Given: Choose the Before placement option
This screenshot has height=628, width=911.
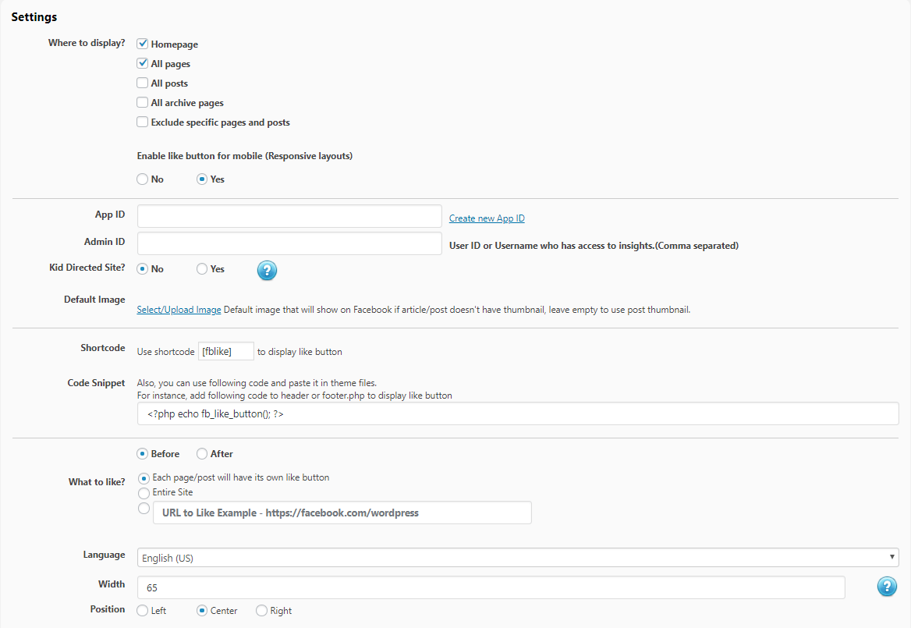Looking at the screenshot, I should pos(142,454).
